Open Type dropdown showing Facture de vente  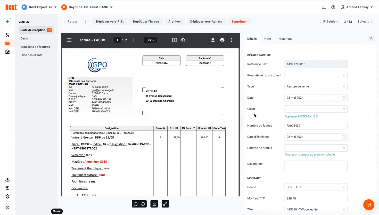(x=316, y=86)
